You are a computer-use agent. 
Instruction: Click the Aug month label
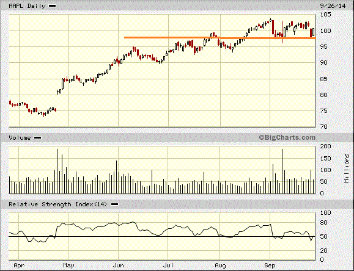220,266
